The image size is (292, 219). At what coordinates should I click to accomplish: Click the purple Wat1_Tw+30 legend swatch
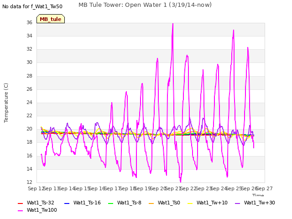click(237, 203)
